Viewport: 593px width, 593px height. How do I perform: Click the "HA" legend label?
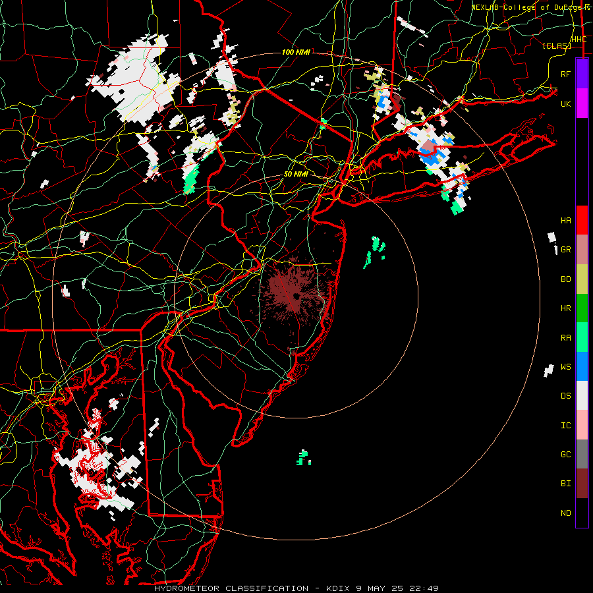click(565, 220)
